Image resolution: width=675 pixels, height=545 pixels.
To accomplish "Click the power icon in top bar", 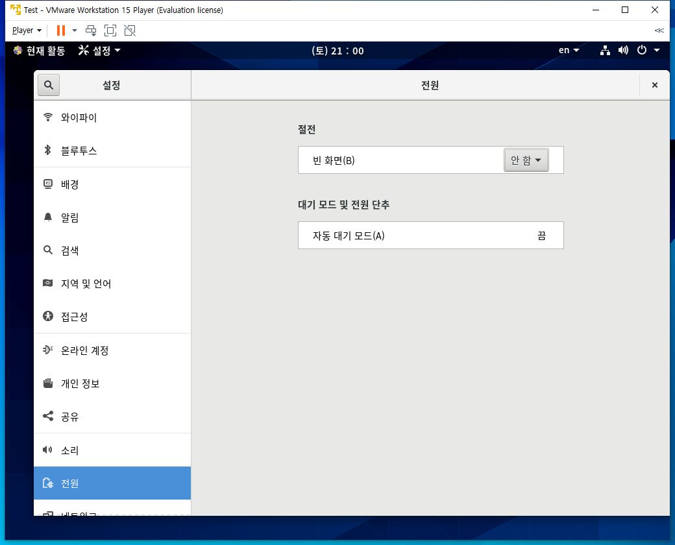I will tap(642, 51).
